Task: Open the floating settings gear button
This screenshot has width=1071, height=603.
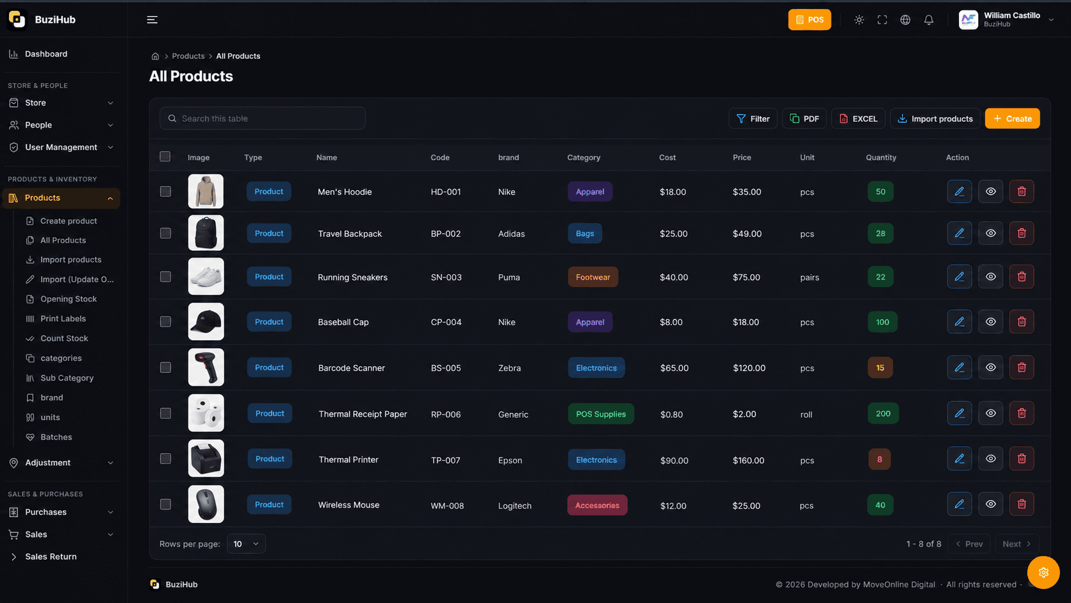Action: coord(1043,572)
